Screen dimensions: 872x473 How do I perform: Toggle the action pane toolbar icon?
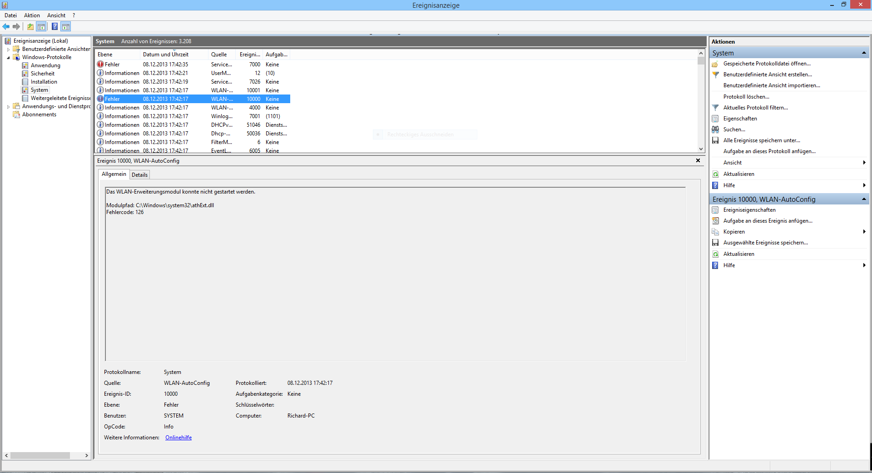coord(66,27)
